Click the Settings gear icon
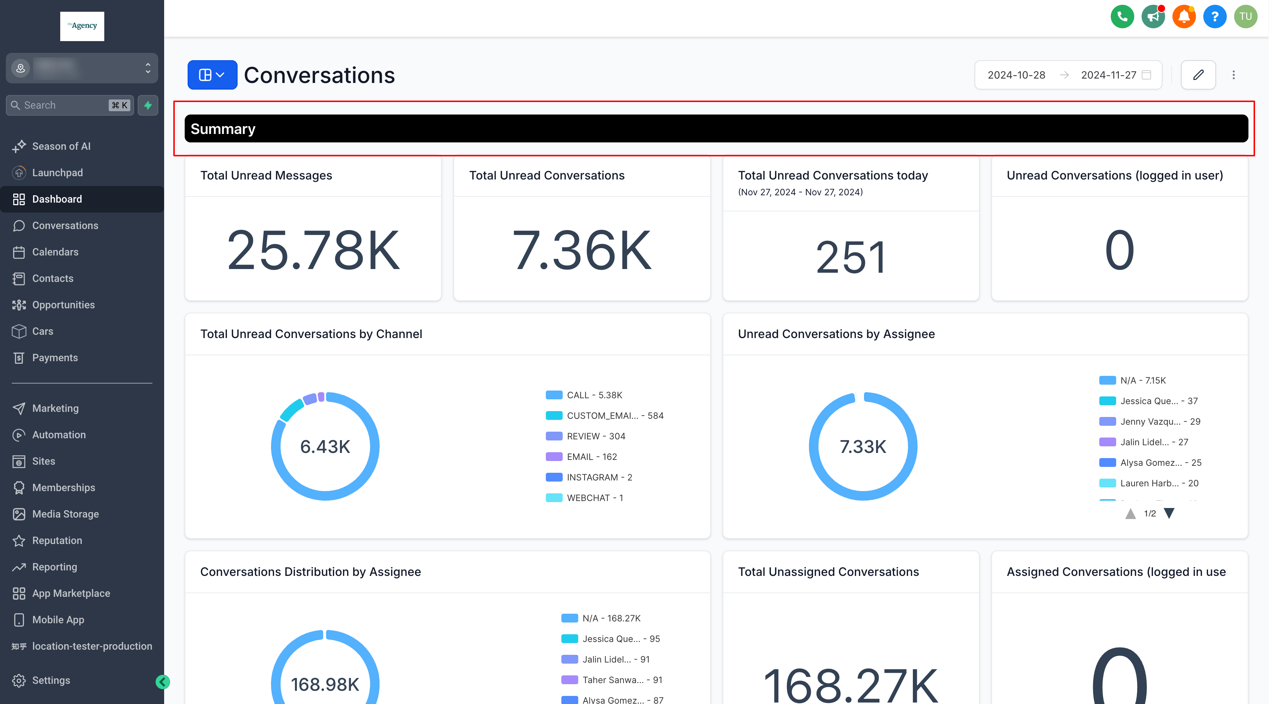1269x704 pixels. pyautogui.click(x=19, y=681)
